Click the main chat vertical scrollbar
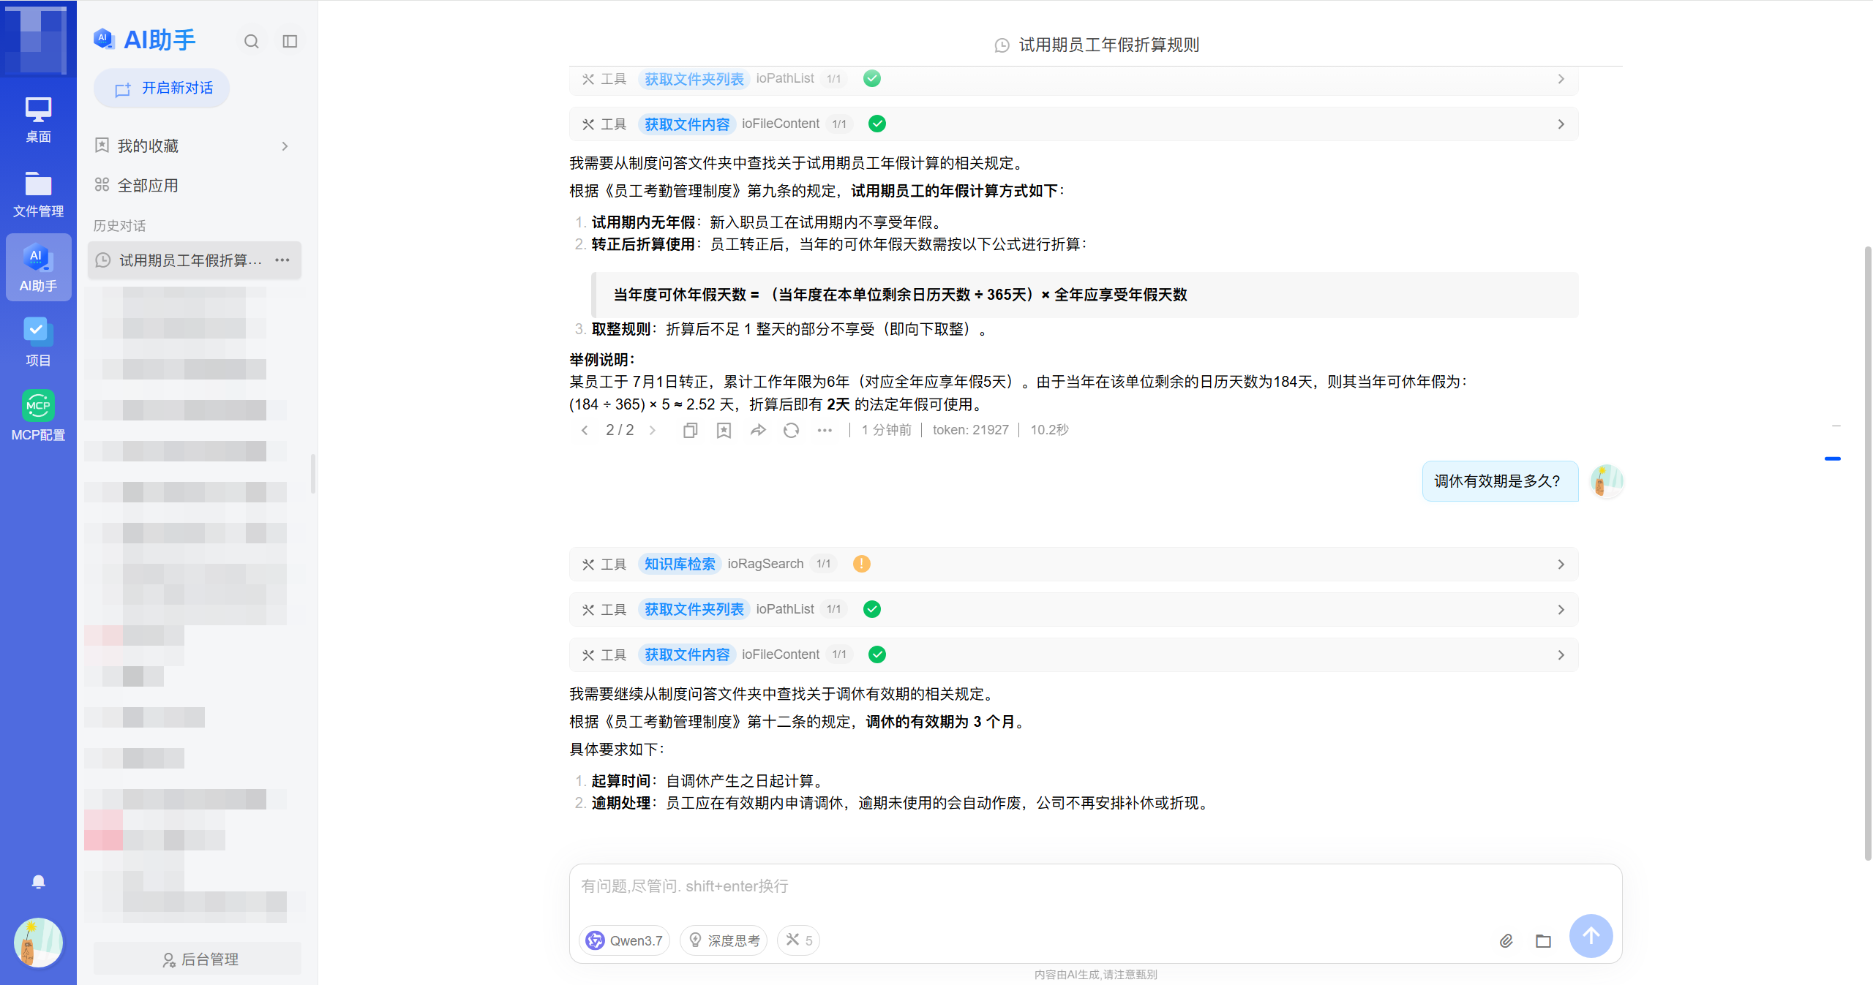This screenshot has width=1873, height=985. (1868, 554)
